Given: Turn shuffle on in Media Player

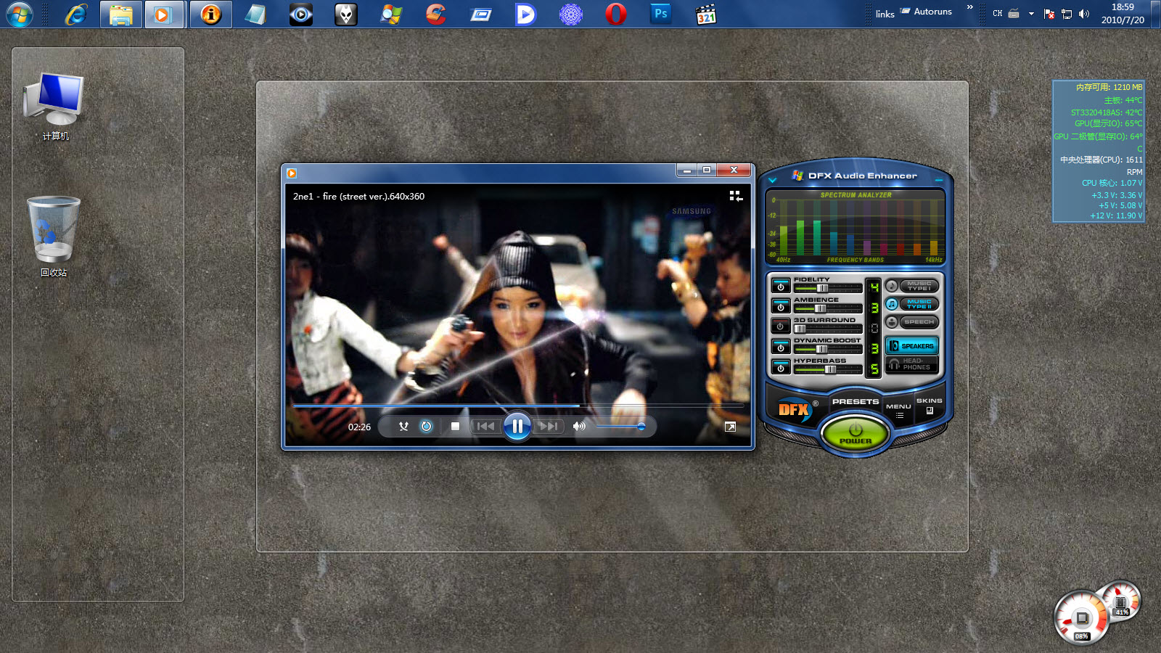Looking at the screenshot, I should [x=403, y=427].
